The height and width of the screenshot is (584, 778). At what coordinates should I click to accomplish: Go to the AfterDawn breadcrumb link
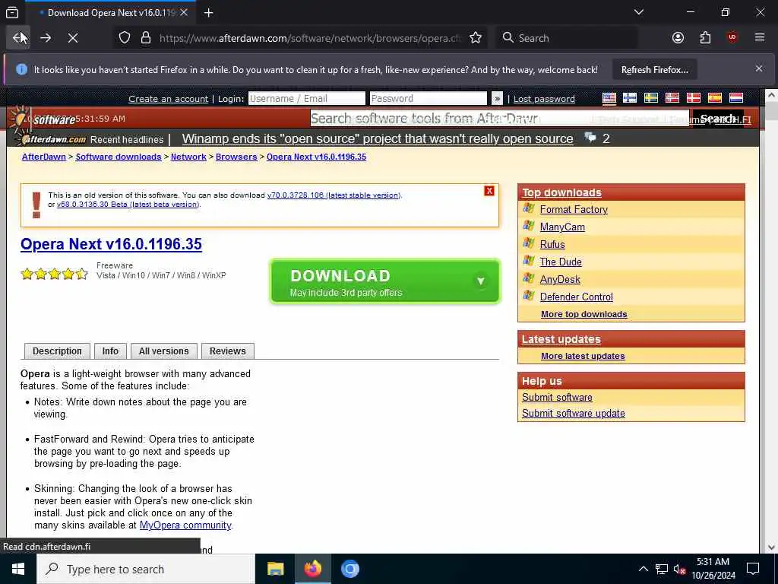coord(43,157)
